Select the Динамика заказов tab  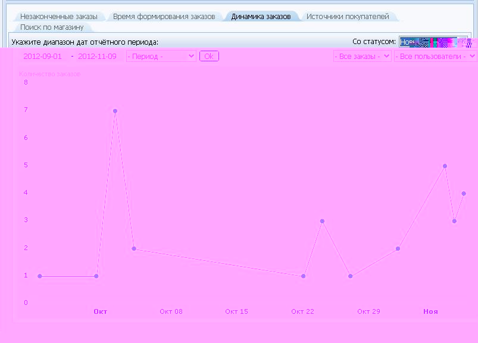pyautogui.click(x=261, y=17)
